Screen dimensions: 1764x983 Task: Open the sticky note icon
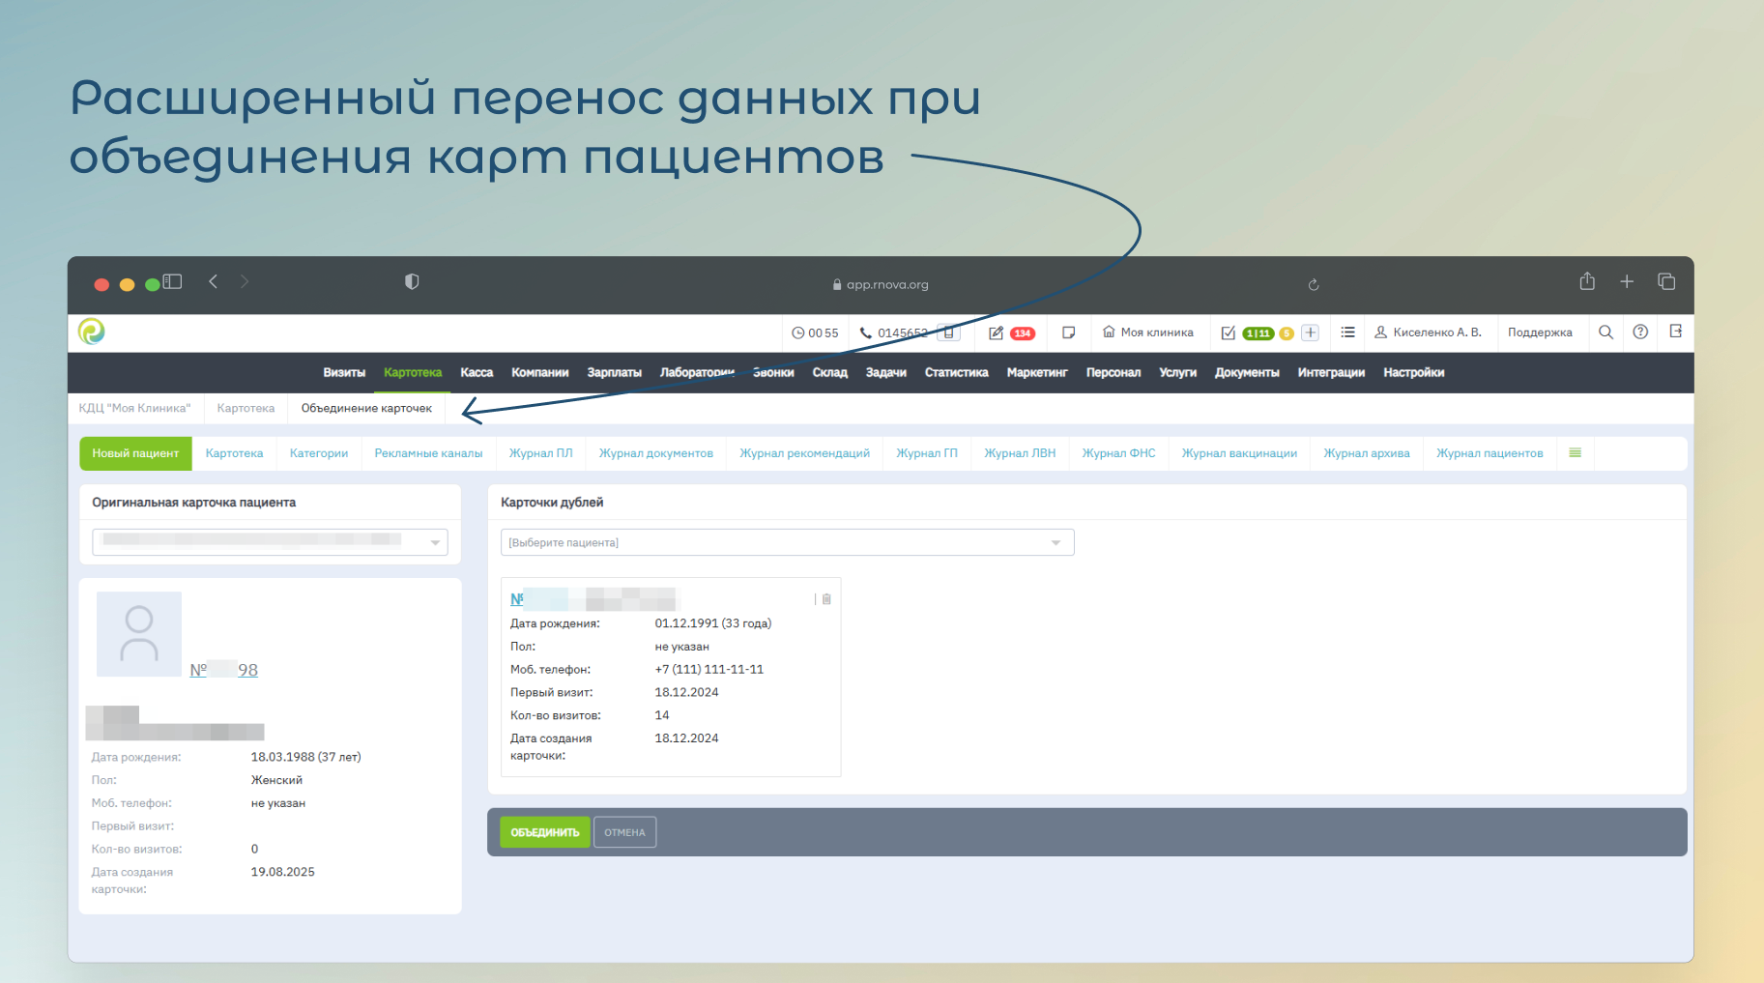tap(1068, 332)
